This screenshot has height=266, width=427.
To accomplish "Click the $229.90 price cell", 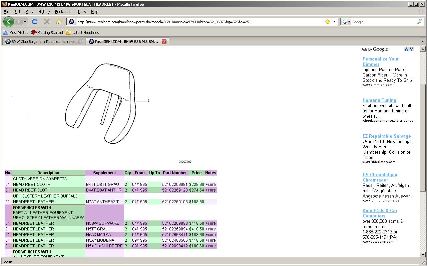I will click(x=196, y=185).
